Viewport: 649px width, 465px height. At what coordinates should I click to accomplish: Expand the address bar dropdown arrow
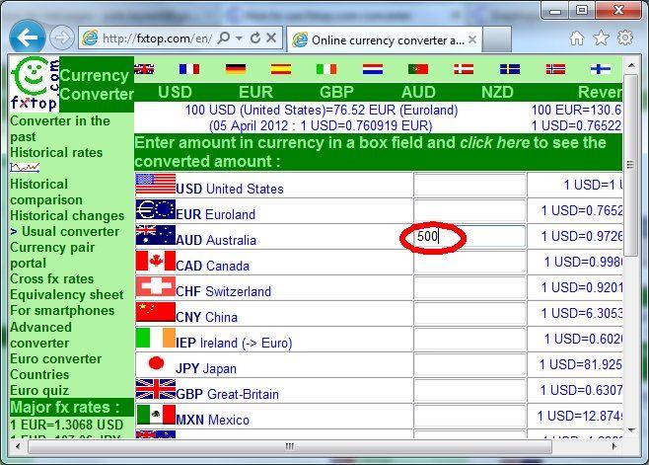240,39
